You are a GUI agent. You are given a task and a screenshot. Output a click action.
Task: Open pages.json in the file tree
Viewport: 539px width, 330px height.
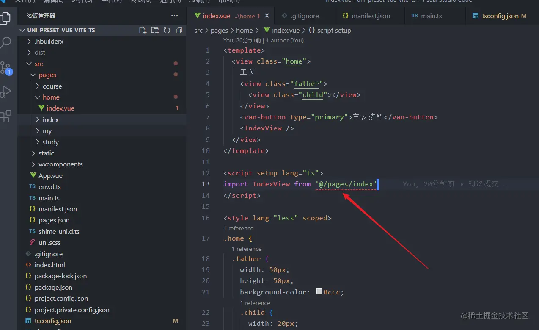[x=102, y=220]
